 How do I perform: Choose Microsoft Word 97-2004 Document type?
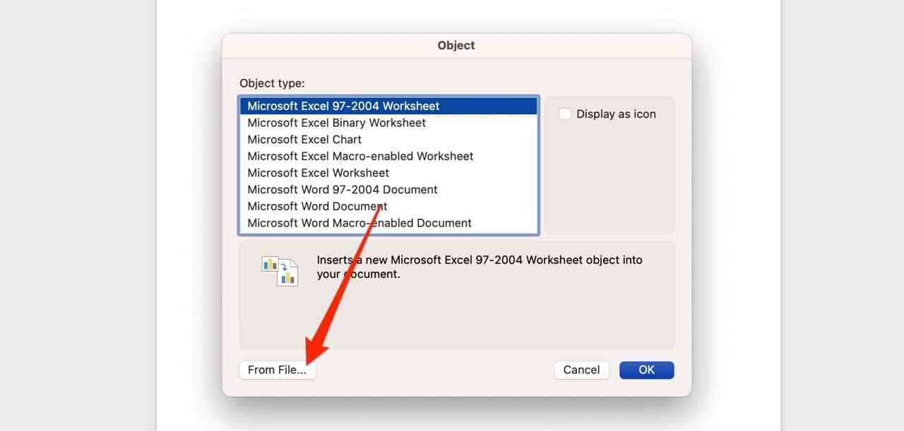[342, 190]
